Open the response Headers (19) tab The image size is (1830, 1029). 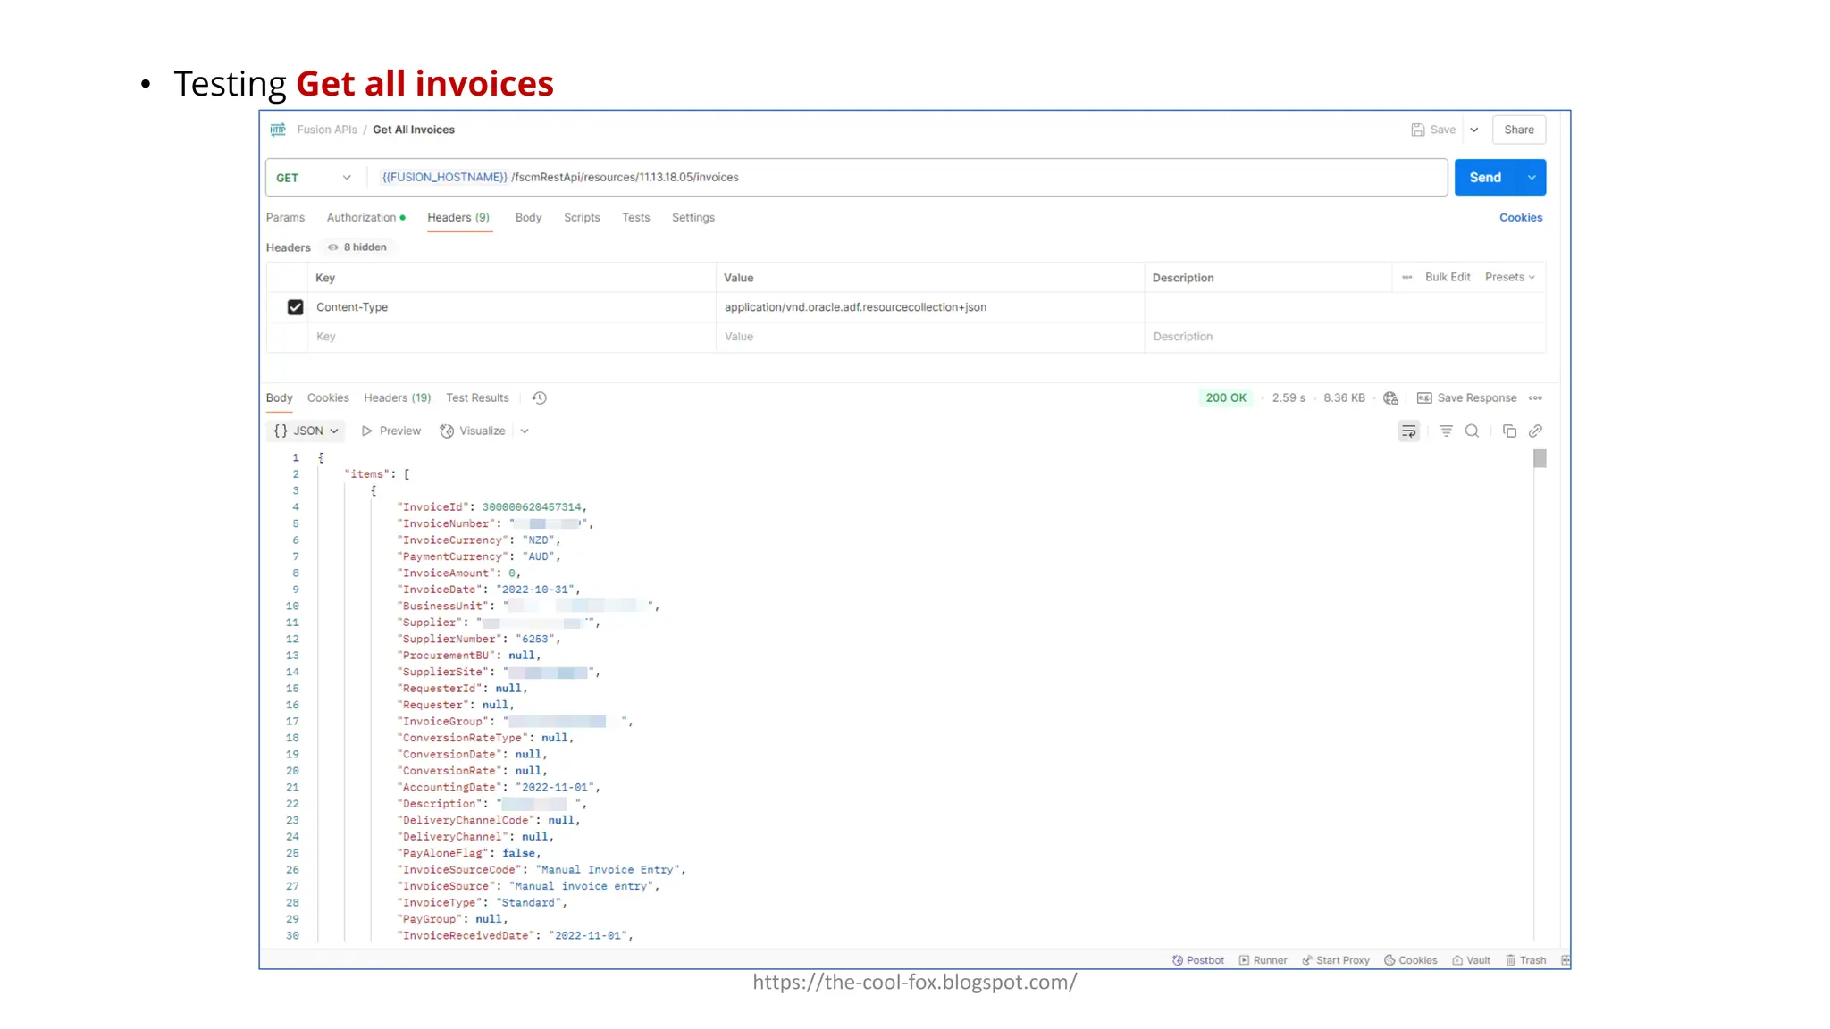pos(397,398)
